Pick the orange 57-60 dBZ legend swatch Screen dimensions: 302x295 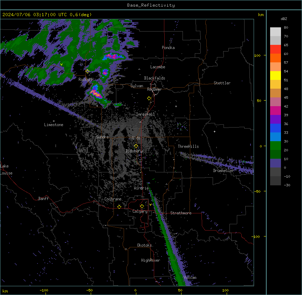(275, 58)
